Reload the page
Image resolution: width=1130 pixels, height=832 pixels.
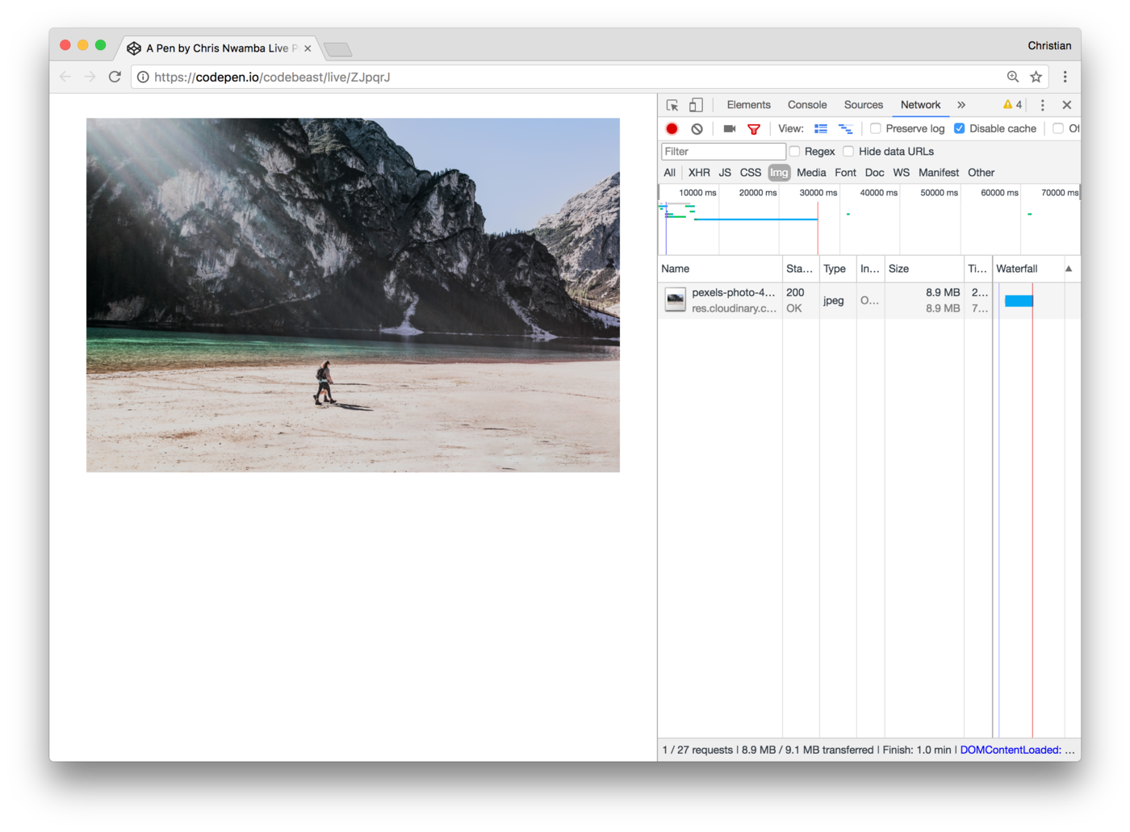pyautogui.click(x=115, y=77)
